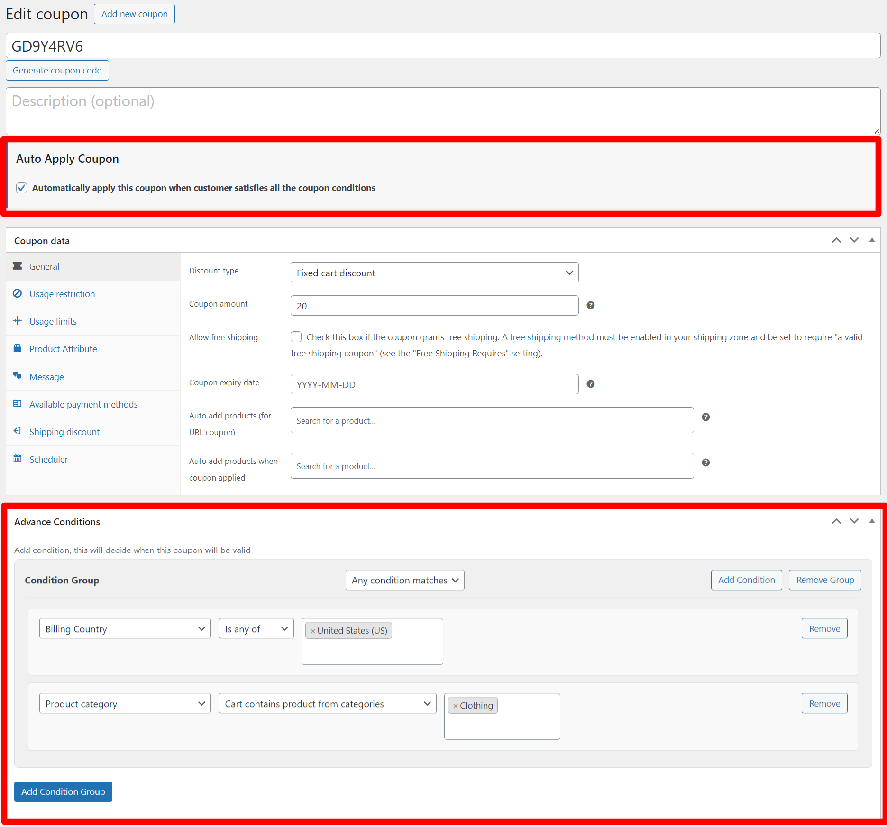Open the Scheduler tab
Screen dimensions: 887x827
(x=93, y=459)
